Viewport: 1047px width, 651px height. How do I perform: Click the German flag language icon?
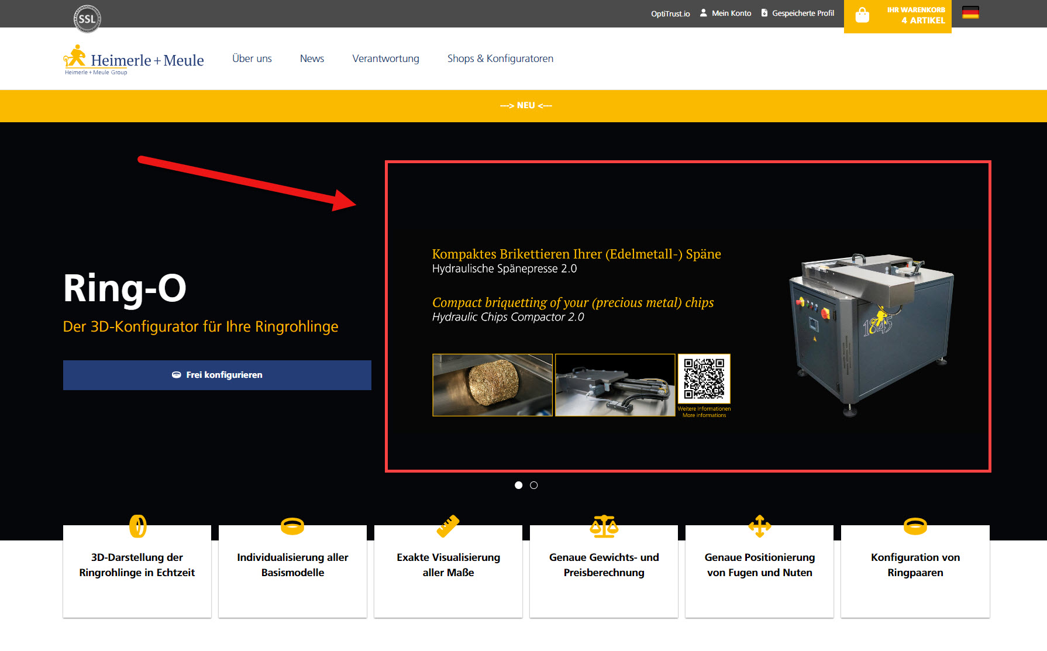[x=970, y=12]
